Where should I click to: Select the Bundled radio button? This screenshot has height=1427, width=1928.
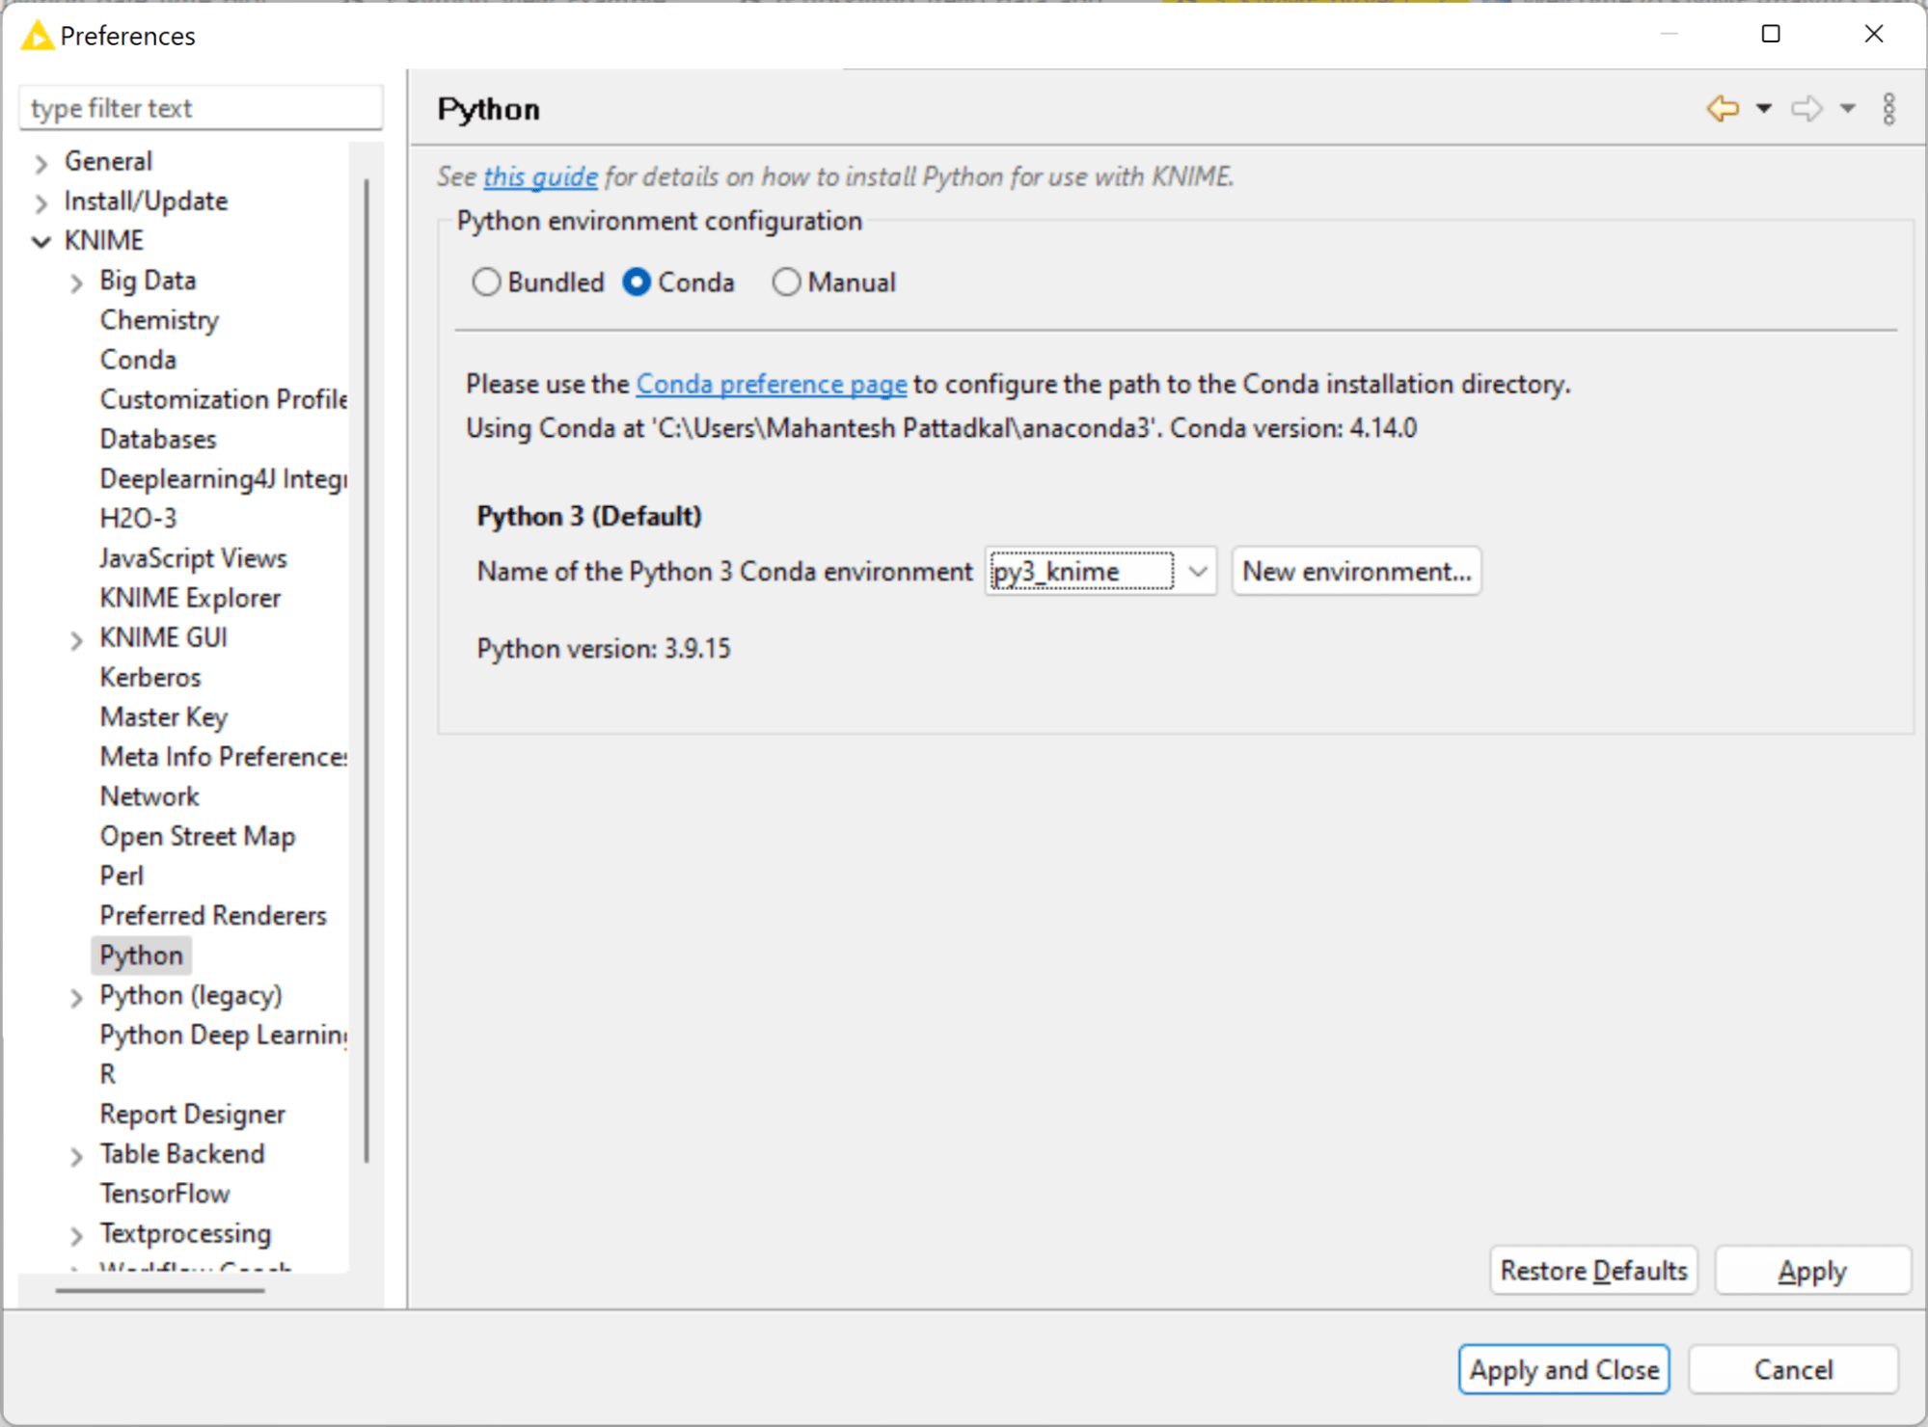488,282
